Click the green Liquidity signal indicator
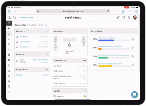 pyautogui.click(x=85, y=96)
